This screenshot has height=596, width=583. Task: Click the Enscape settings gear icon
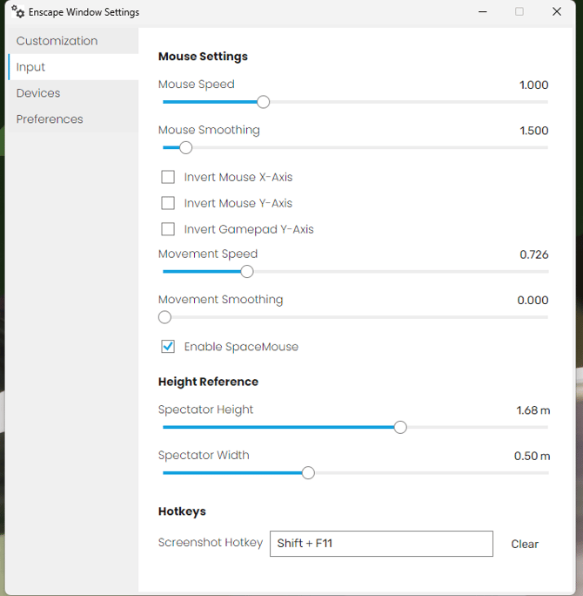click(18, 12)
